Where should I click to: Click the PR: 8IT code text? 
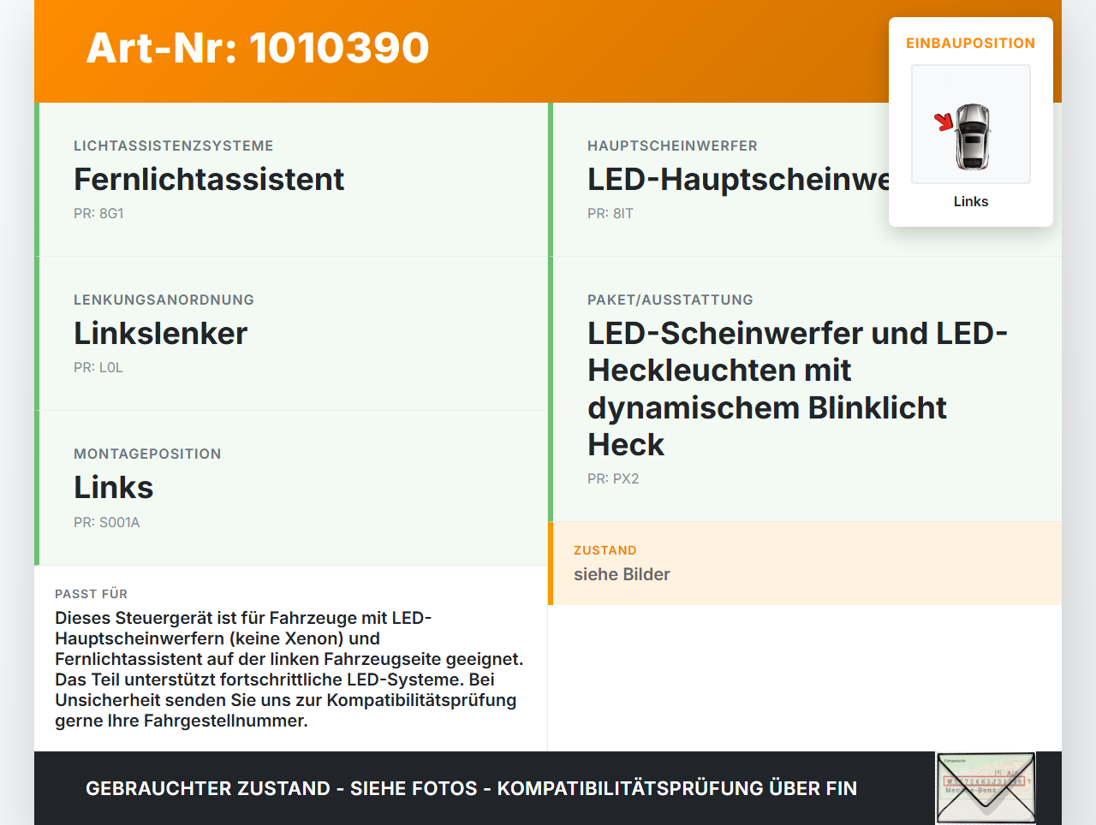(x=611, y=213)
